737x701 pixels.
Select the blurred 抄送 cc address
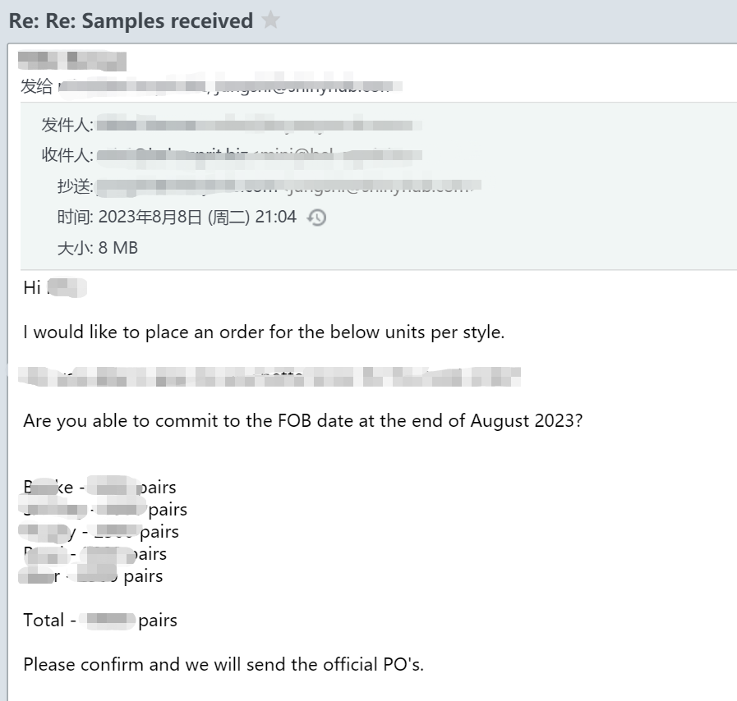coord(288,186)
